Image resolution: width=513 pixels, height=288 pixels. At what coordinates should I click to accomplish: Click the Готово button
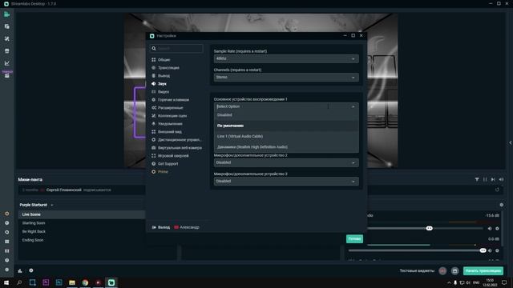[354, 239]
